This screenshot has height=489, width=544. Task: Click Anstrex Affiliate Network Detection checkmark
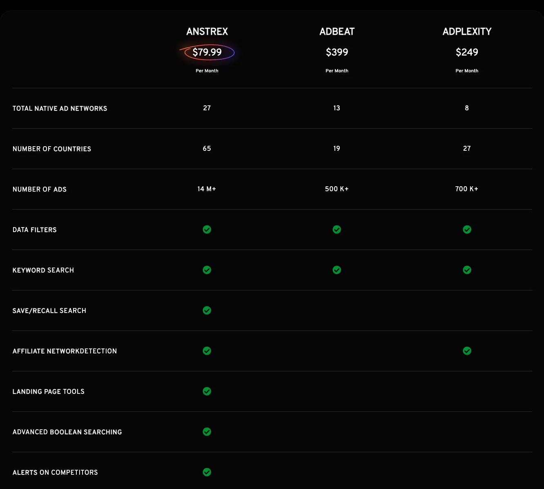207,351
